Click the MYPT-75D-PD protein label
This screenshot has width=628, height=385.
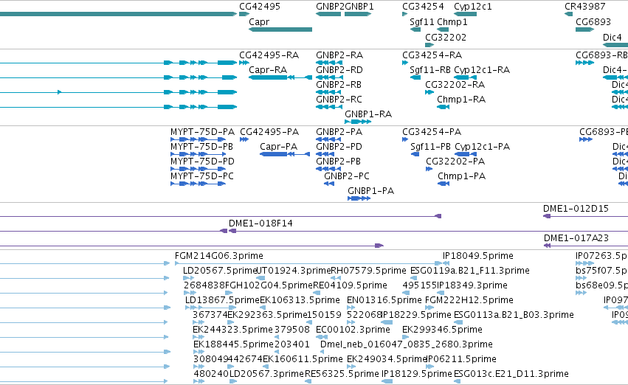(x=202, y=162)
